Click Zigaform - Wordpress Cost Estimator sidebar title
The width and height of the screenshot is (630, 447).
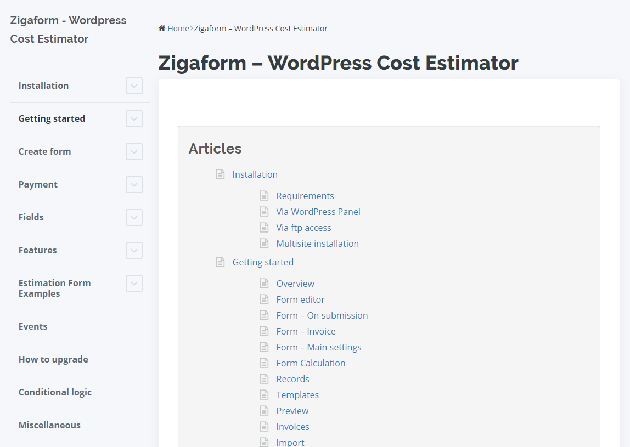pyautogui.click(x=68, y=29)
